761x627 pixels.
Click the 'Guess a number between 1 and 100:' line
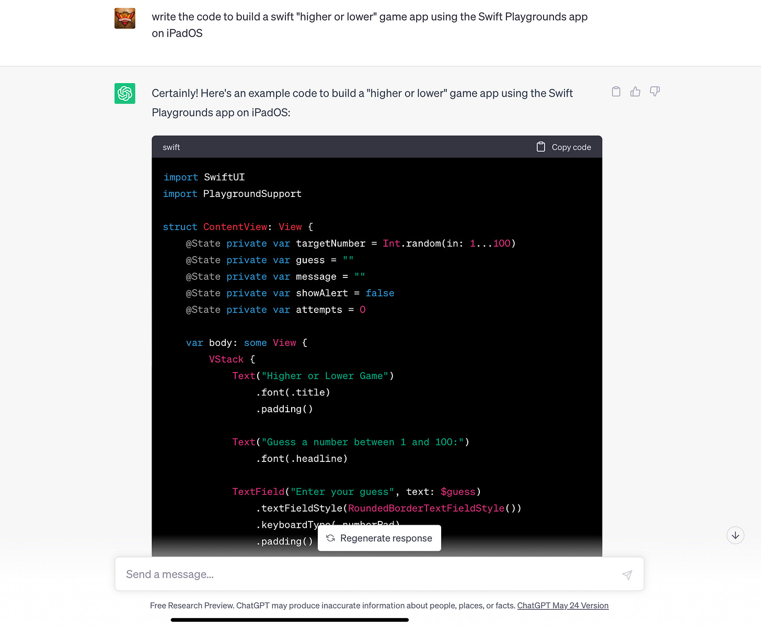(351, 442)
